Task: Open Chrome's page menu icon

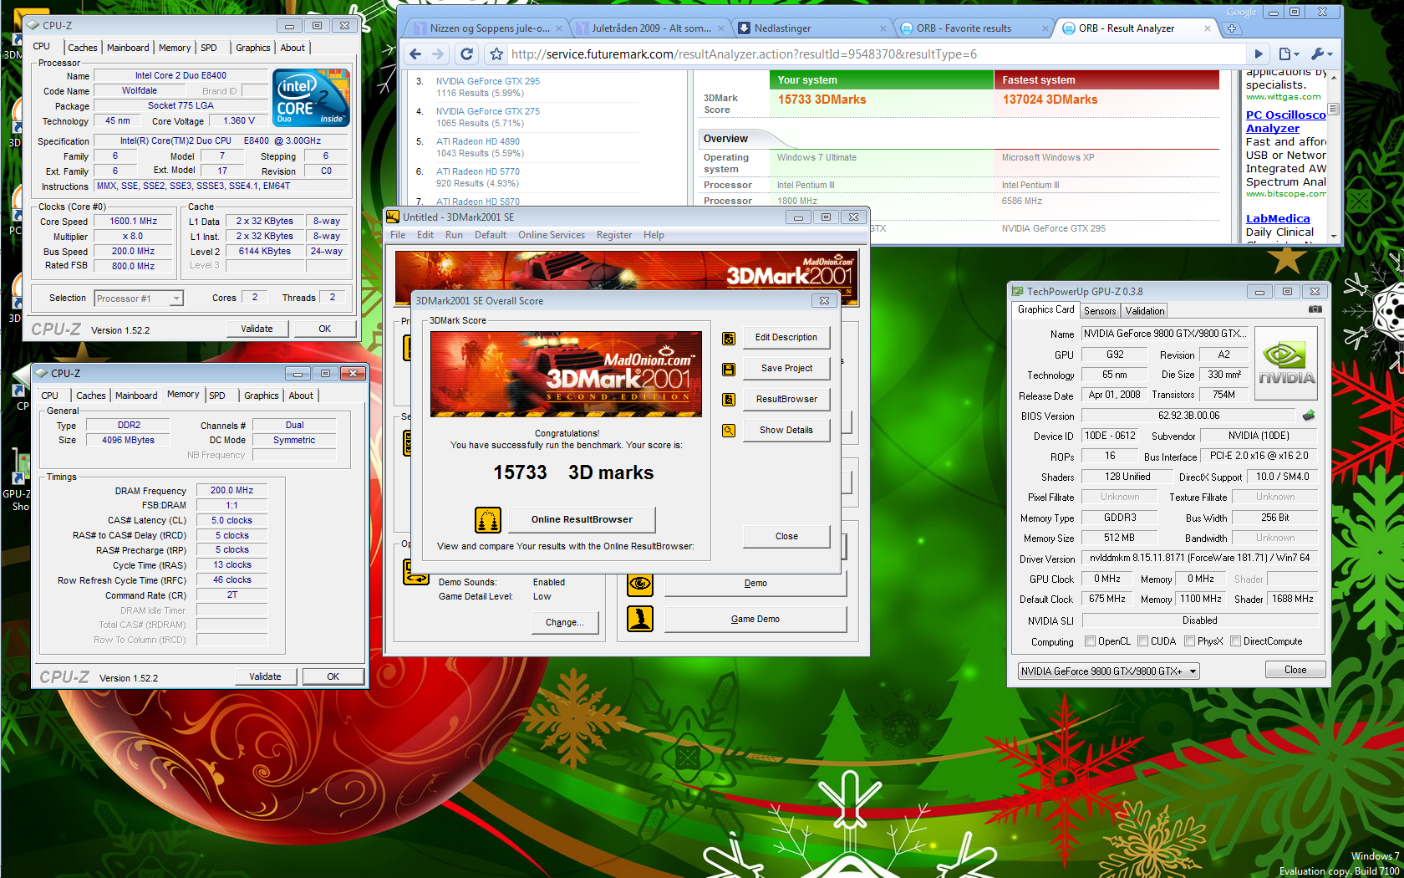Action: click(x=1289, y=54)
